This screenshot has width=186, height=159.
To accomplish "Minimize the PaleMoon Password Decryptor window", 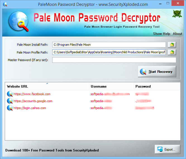I will coord(160,4).
